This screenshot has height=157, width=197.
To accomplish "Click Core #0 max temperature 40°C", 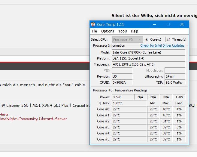I will (166, 109).
